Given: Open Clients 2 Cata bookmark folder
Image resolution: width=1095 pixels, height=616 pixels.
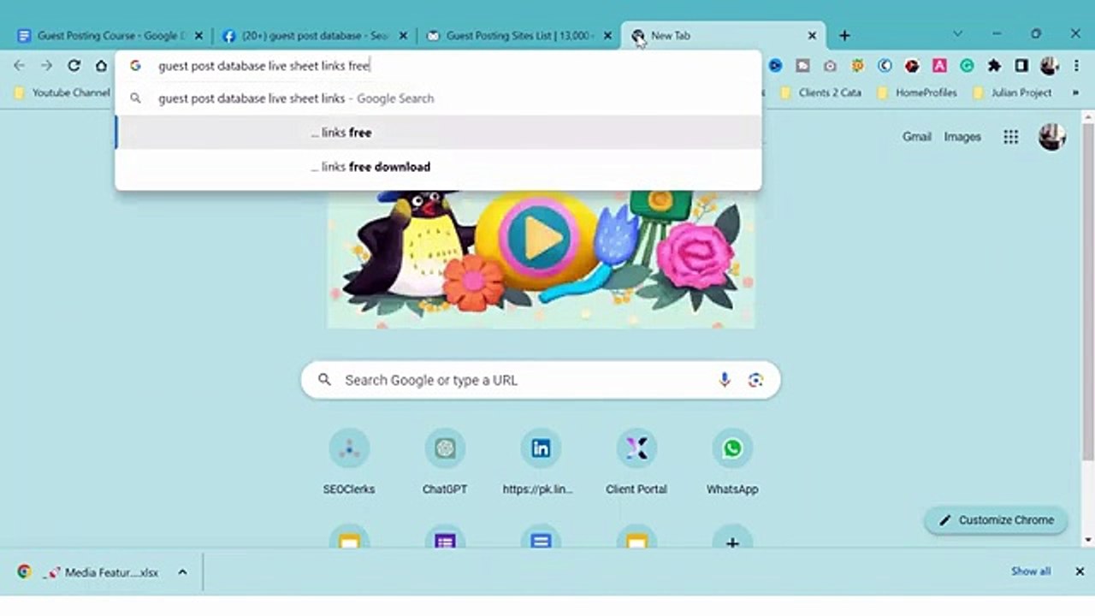Looking at the screenshot, I should pos(821,92).
